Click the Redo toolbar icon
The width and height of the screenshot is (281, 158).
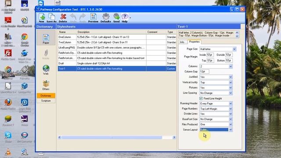coord(83,18)
